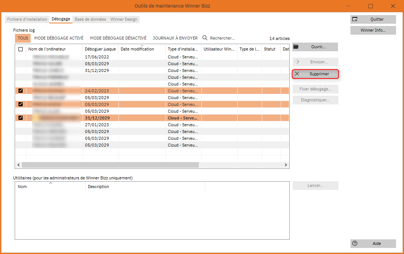The image size is (404, 254).
Task: Click the scroll left arrow of log table
Action: 18,165
